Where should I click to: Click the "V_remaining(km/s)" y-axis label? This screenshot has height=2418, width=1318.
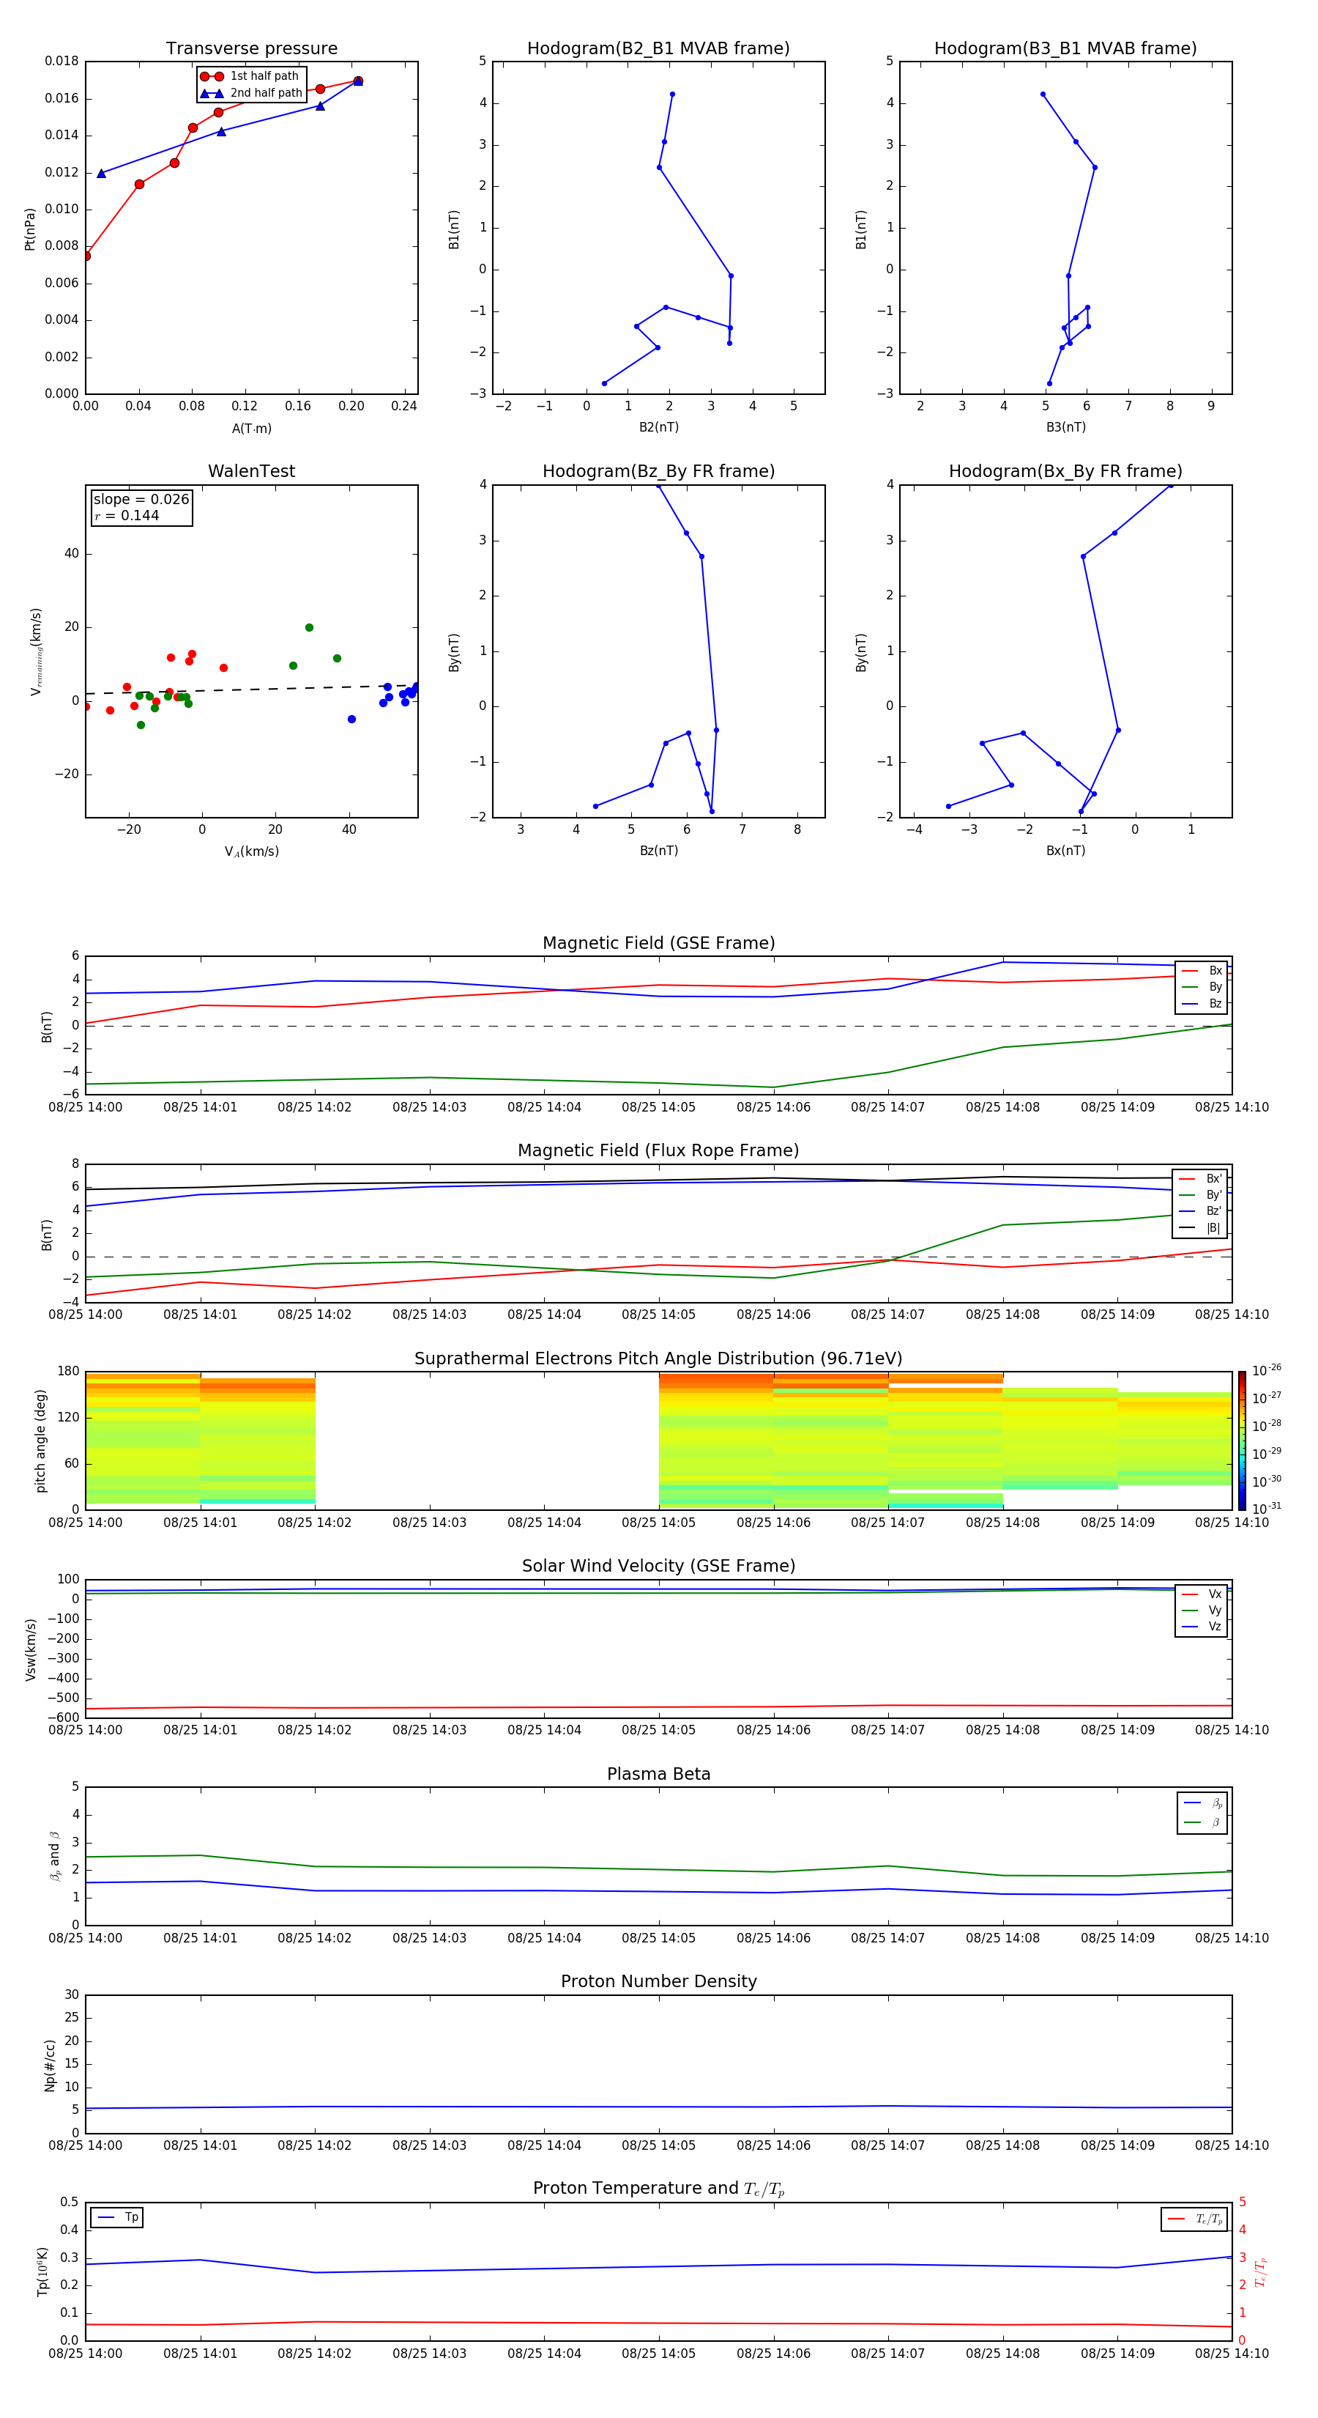[x=36, y=651]
